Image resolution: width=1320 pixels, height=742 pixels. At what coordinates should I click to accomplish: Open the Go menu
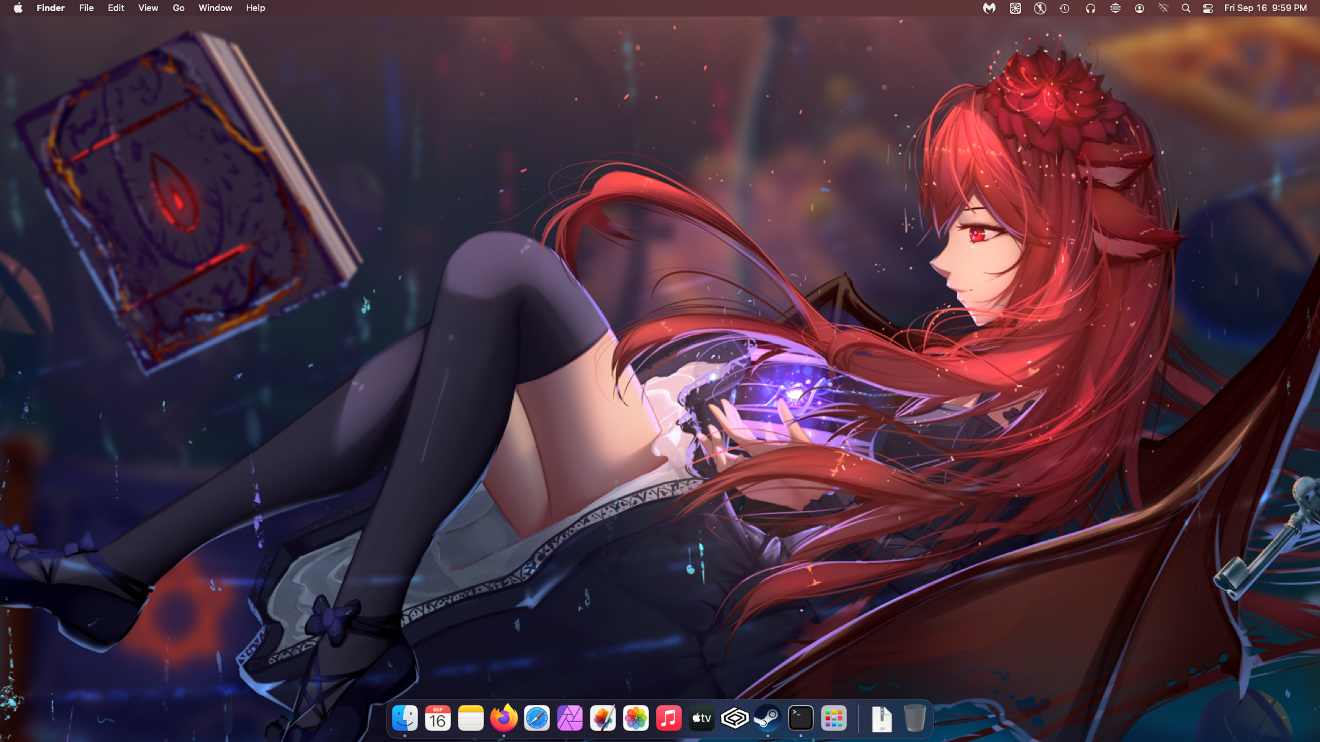point(179,8)
